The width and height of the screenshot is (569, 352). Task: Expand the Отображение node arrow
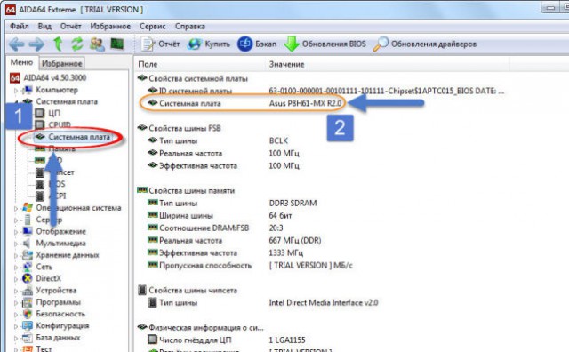[16, 232]
